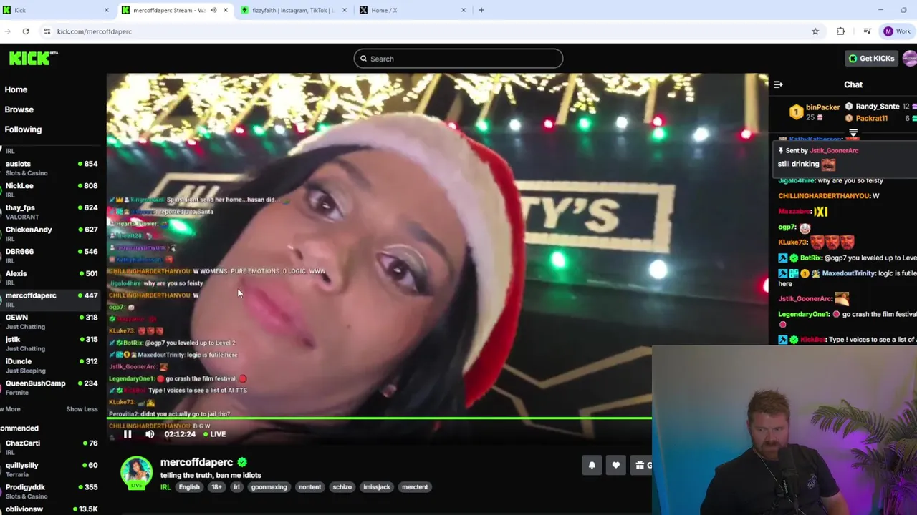Viewport: 917px width, 515px height.
Task: Open QueenBushCamp channel in sidebar
Action: pyautogui.click(x=50, y=387)
